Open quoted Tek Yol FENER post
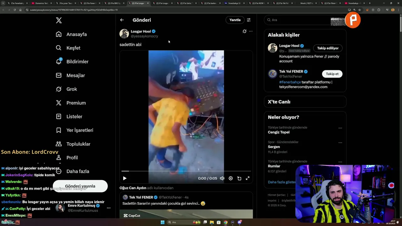 [x=186, y=205]
